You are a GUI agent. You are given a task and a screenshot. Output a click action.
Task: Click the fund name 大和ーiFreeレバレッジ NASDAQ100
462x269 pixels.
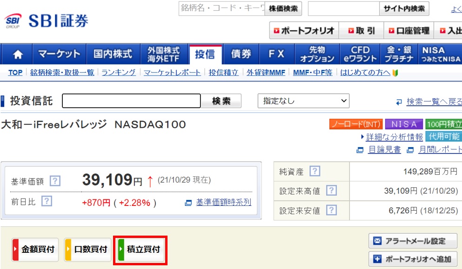[94, 124]
